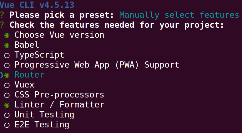Screen dimensions: 242x133
Task: Click the Vue CLI v4.5.13 header text
Action: (37, 5)
